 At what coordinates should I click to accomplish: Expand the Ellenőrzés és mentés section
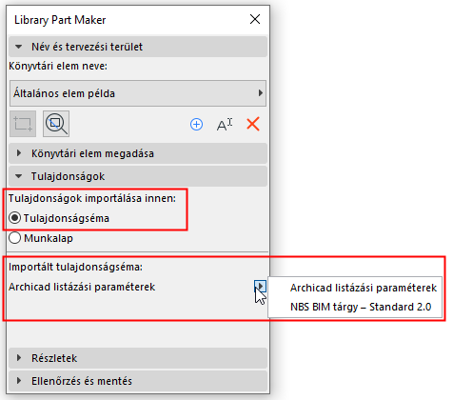138,381
